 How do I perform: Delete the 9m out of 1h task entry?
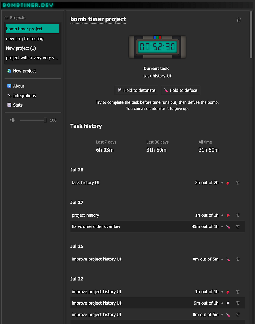click(238, 303)
